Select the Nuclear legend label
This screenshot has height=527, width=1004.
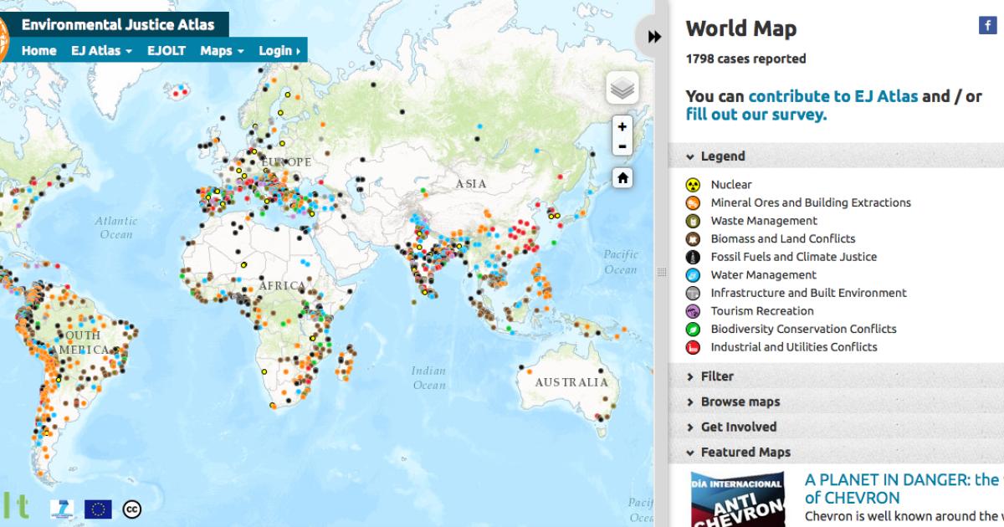coord(731,185)
